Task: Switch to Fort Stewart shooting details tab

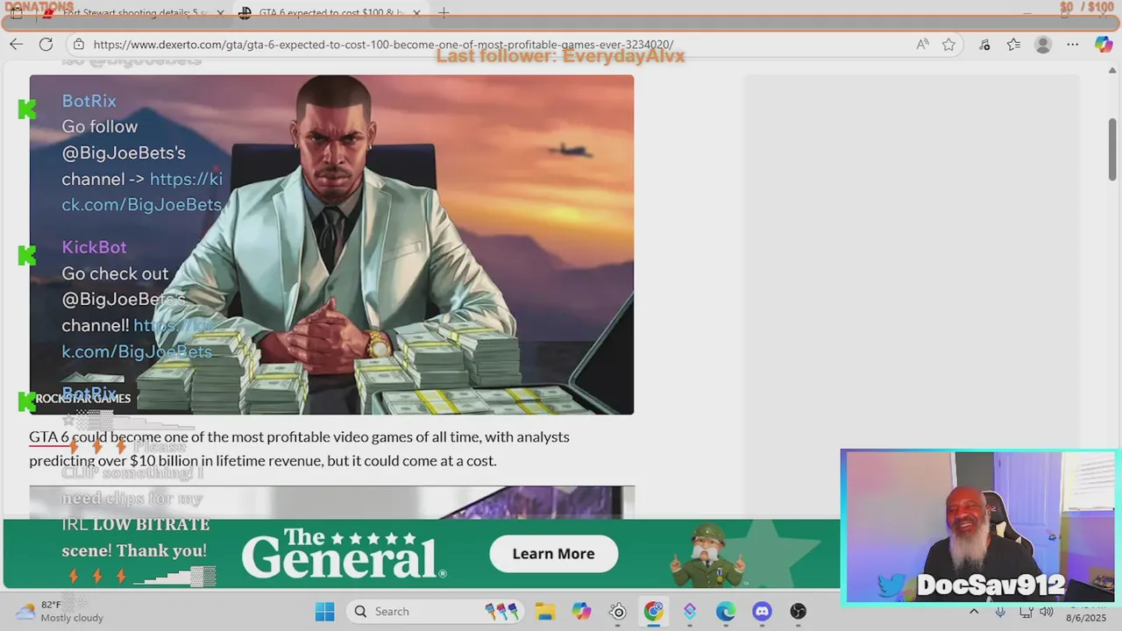Action: click(x=132, y=13)
